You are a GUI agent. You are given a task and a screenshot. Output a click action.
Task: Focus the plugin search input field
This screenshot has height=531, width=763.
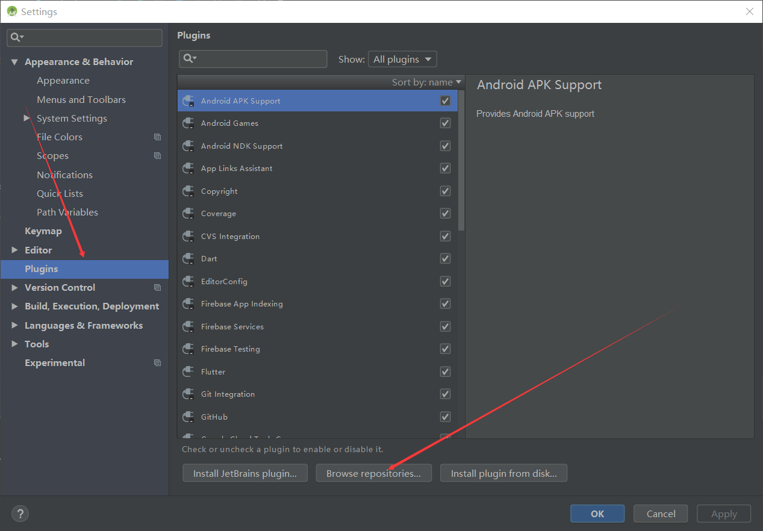(x=253, y=58)
